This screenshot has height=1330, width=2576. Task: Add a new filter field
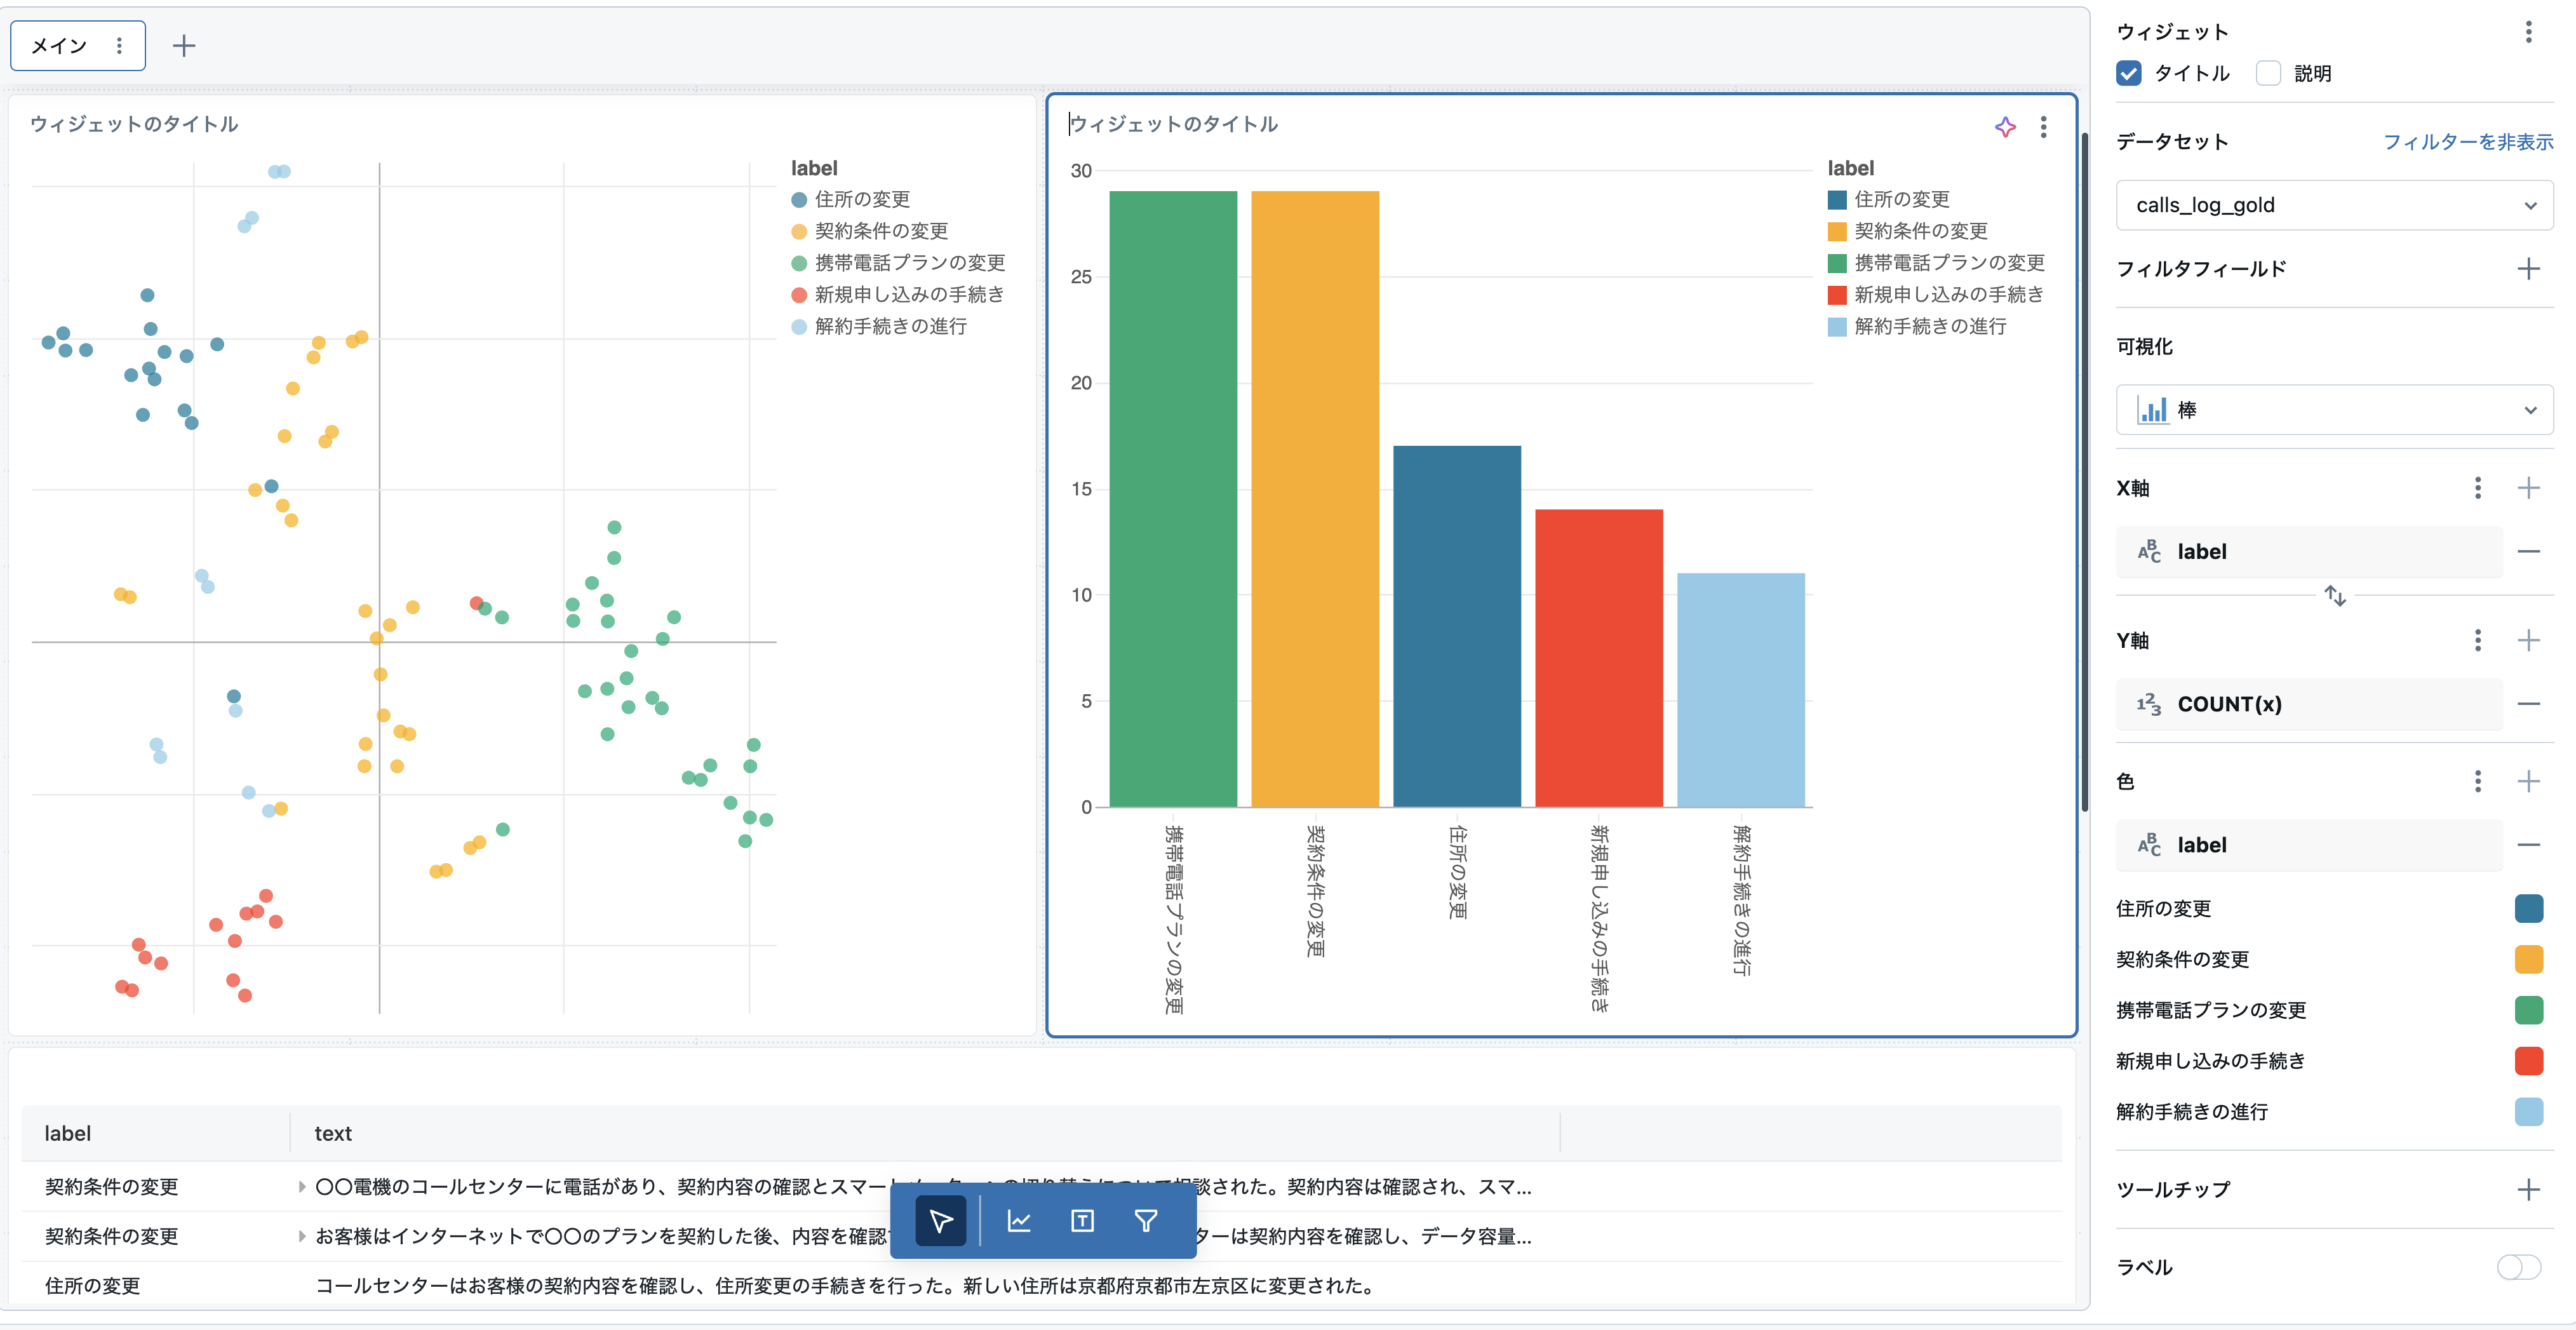pos(2528,268)
